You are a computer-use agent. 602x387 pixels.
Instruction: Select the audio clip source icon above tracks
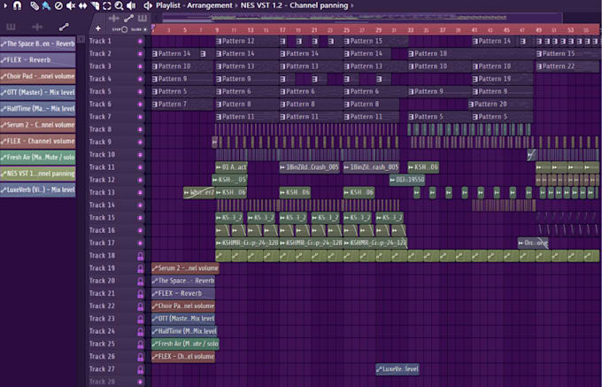coord(114,19)
